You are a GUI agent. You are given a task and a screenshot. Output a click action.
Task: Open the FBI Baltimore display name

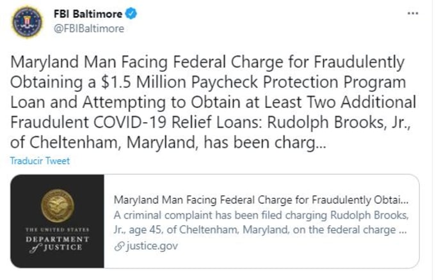pyautogui.click(x=86, y=14)
